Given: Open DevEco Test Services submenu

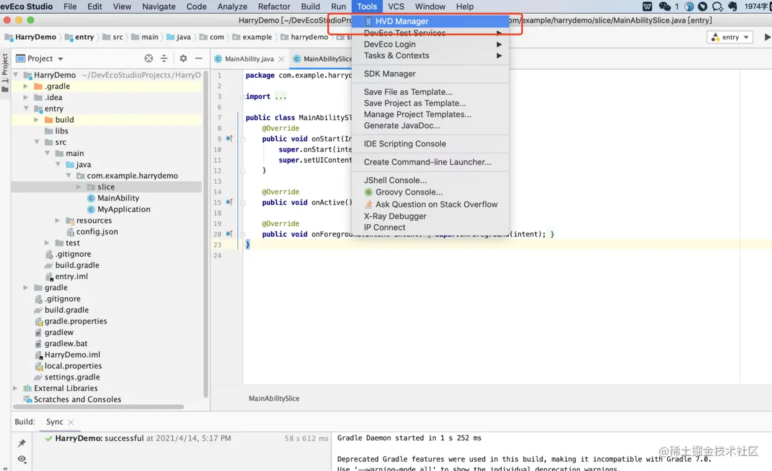Looking at the screenshot, I should (431, 33).
